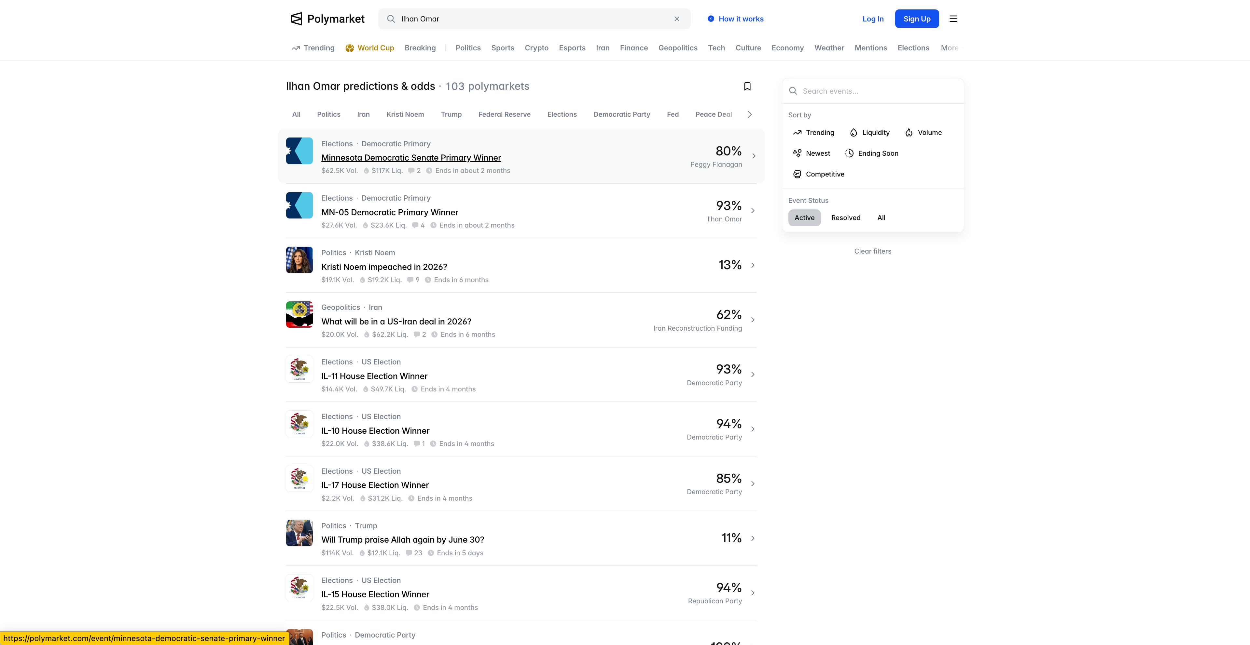This screenshot has width=1250, height=645.
Task: Click the Kristi Noem market thumbnail
Action: pos(299,260)
